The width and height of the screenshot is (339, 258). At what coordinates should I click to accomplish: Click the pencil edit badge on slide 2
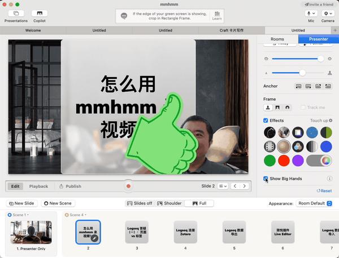[94, 238]
